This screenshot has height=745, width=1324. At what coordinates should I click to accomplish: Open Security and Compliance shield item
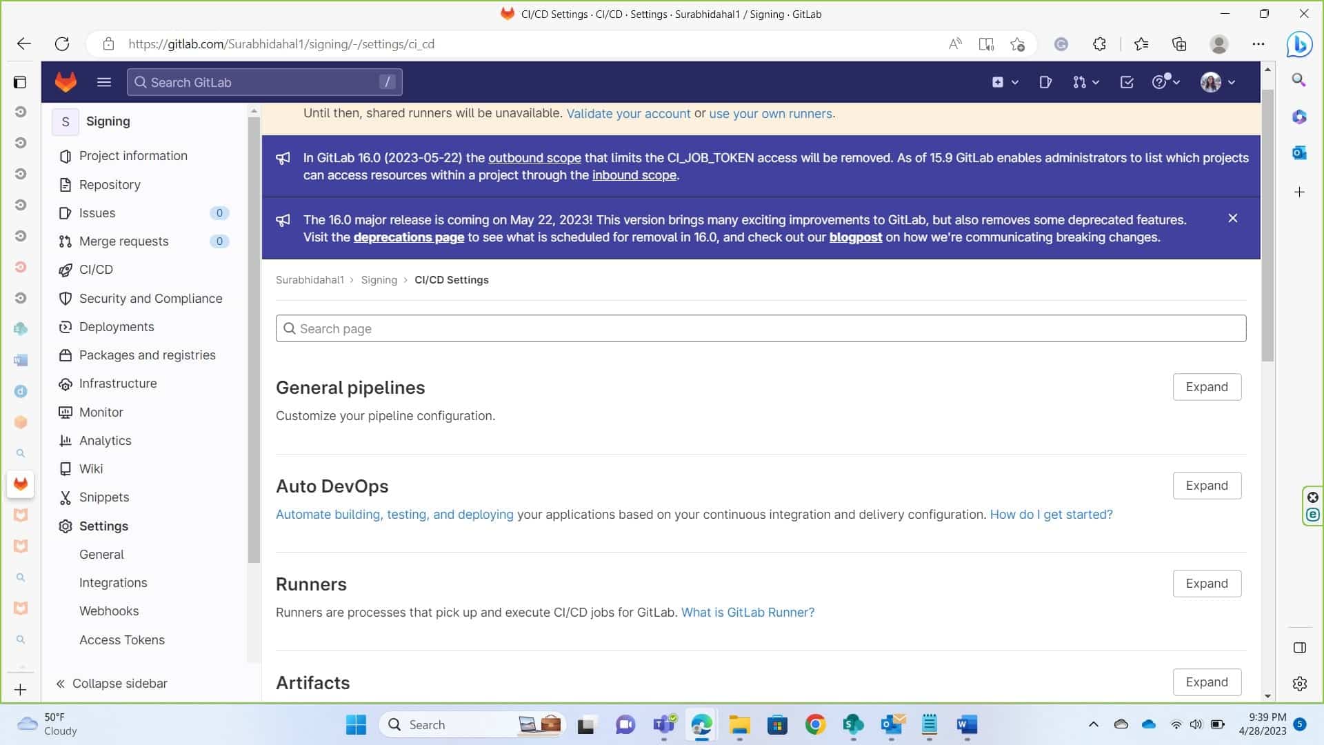point(150,298)
